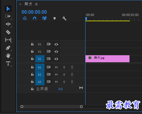
Task: Click master track volume value 0.0
Action: coord(61,89)
